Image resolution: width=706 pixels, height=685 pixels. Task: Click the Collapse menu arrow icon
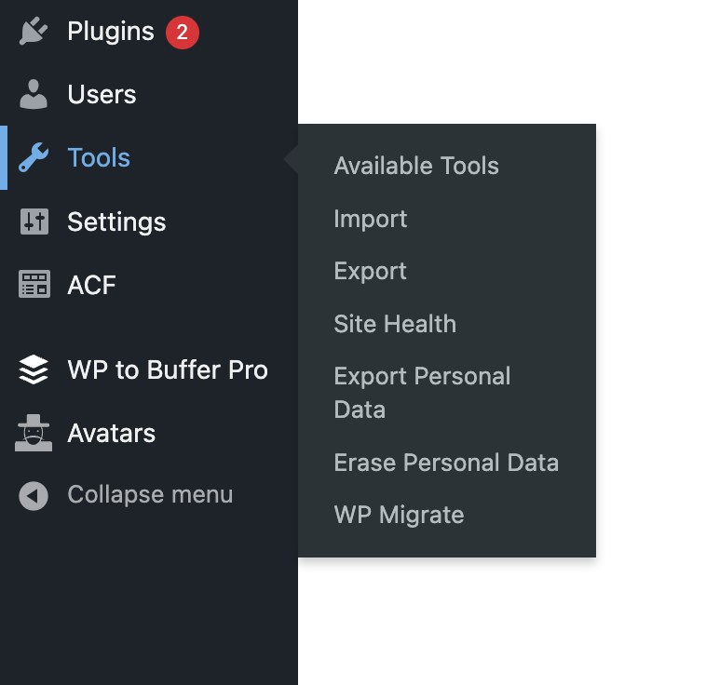[34, 495]
